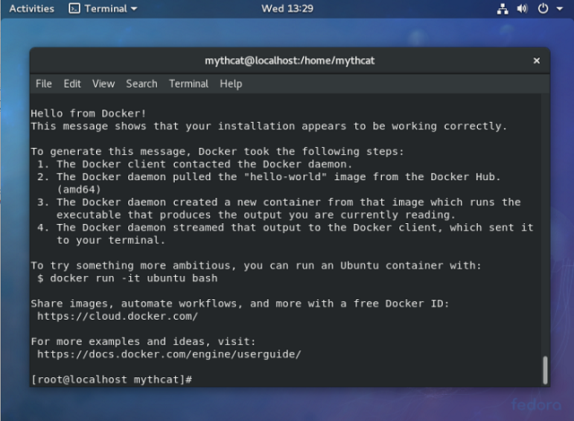The width and height of the screenshot is (574, 421).
Task: Click the docs.docker.com userguide link
Action: (170, 354)
